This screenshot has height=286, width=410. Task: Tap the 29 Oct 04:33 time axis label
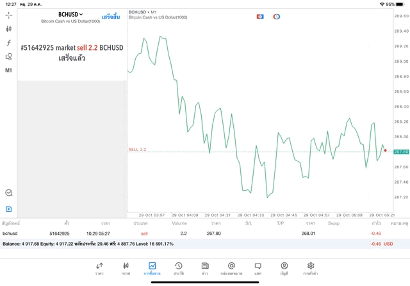[x=250, y=215]
